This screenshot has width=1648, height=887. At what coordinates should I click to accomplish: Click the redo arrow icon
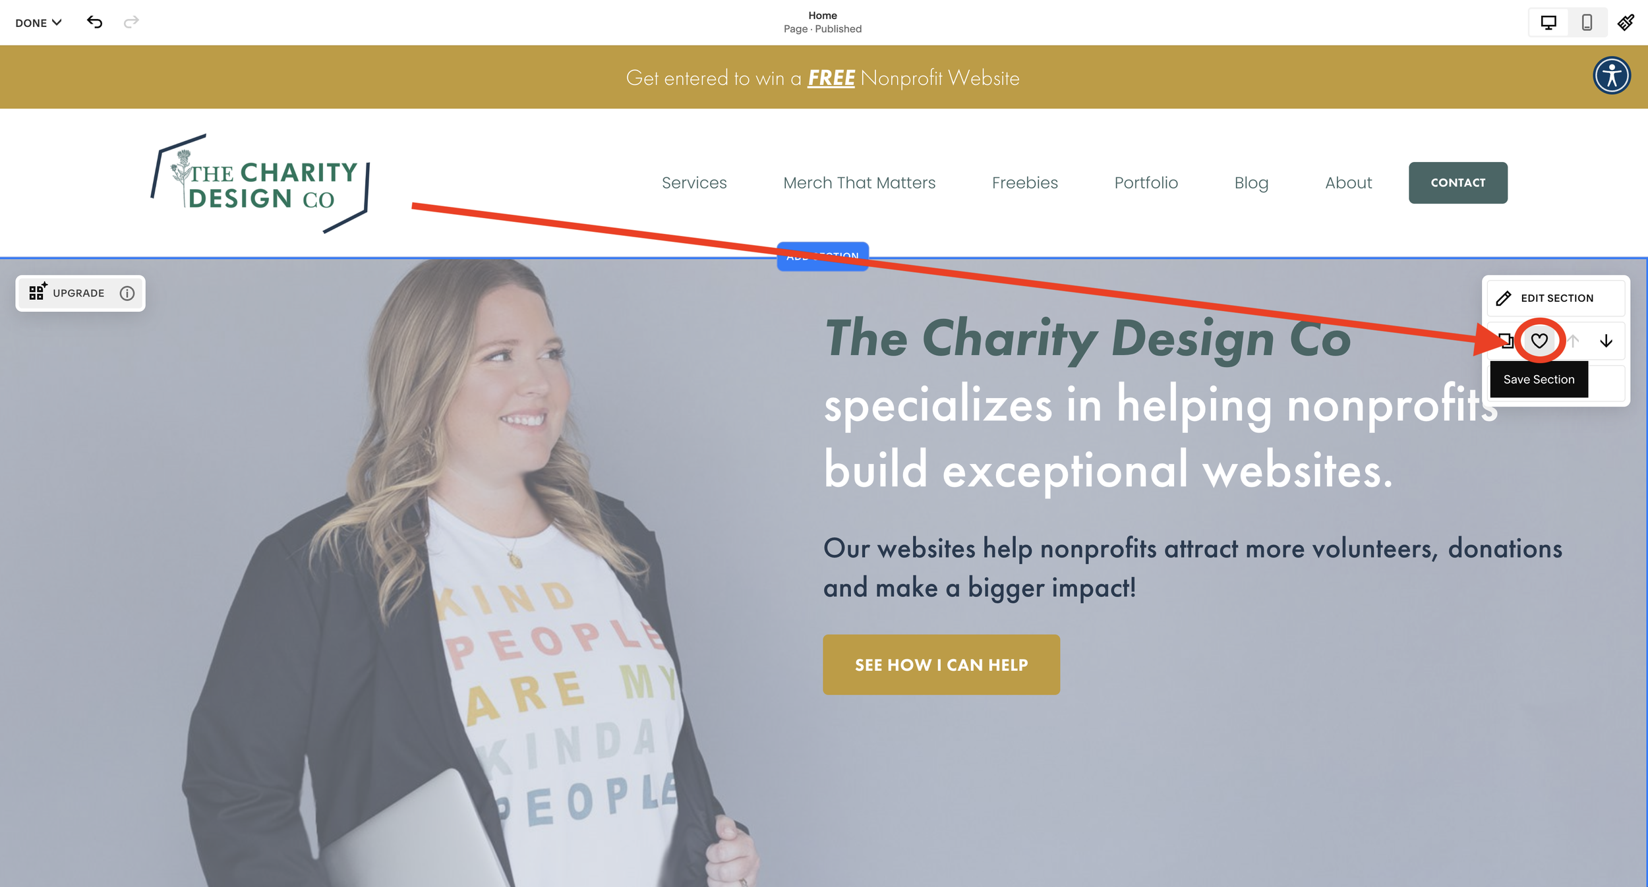pos(131,22)
